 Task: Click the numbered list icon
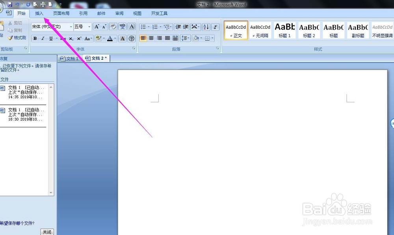pos(155,27)
